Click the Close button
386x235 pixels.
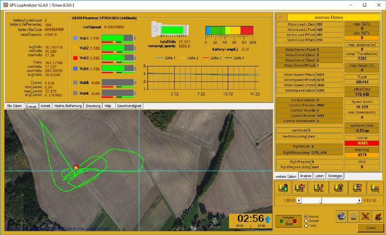[x=370, y=228]
